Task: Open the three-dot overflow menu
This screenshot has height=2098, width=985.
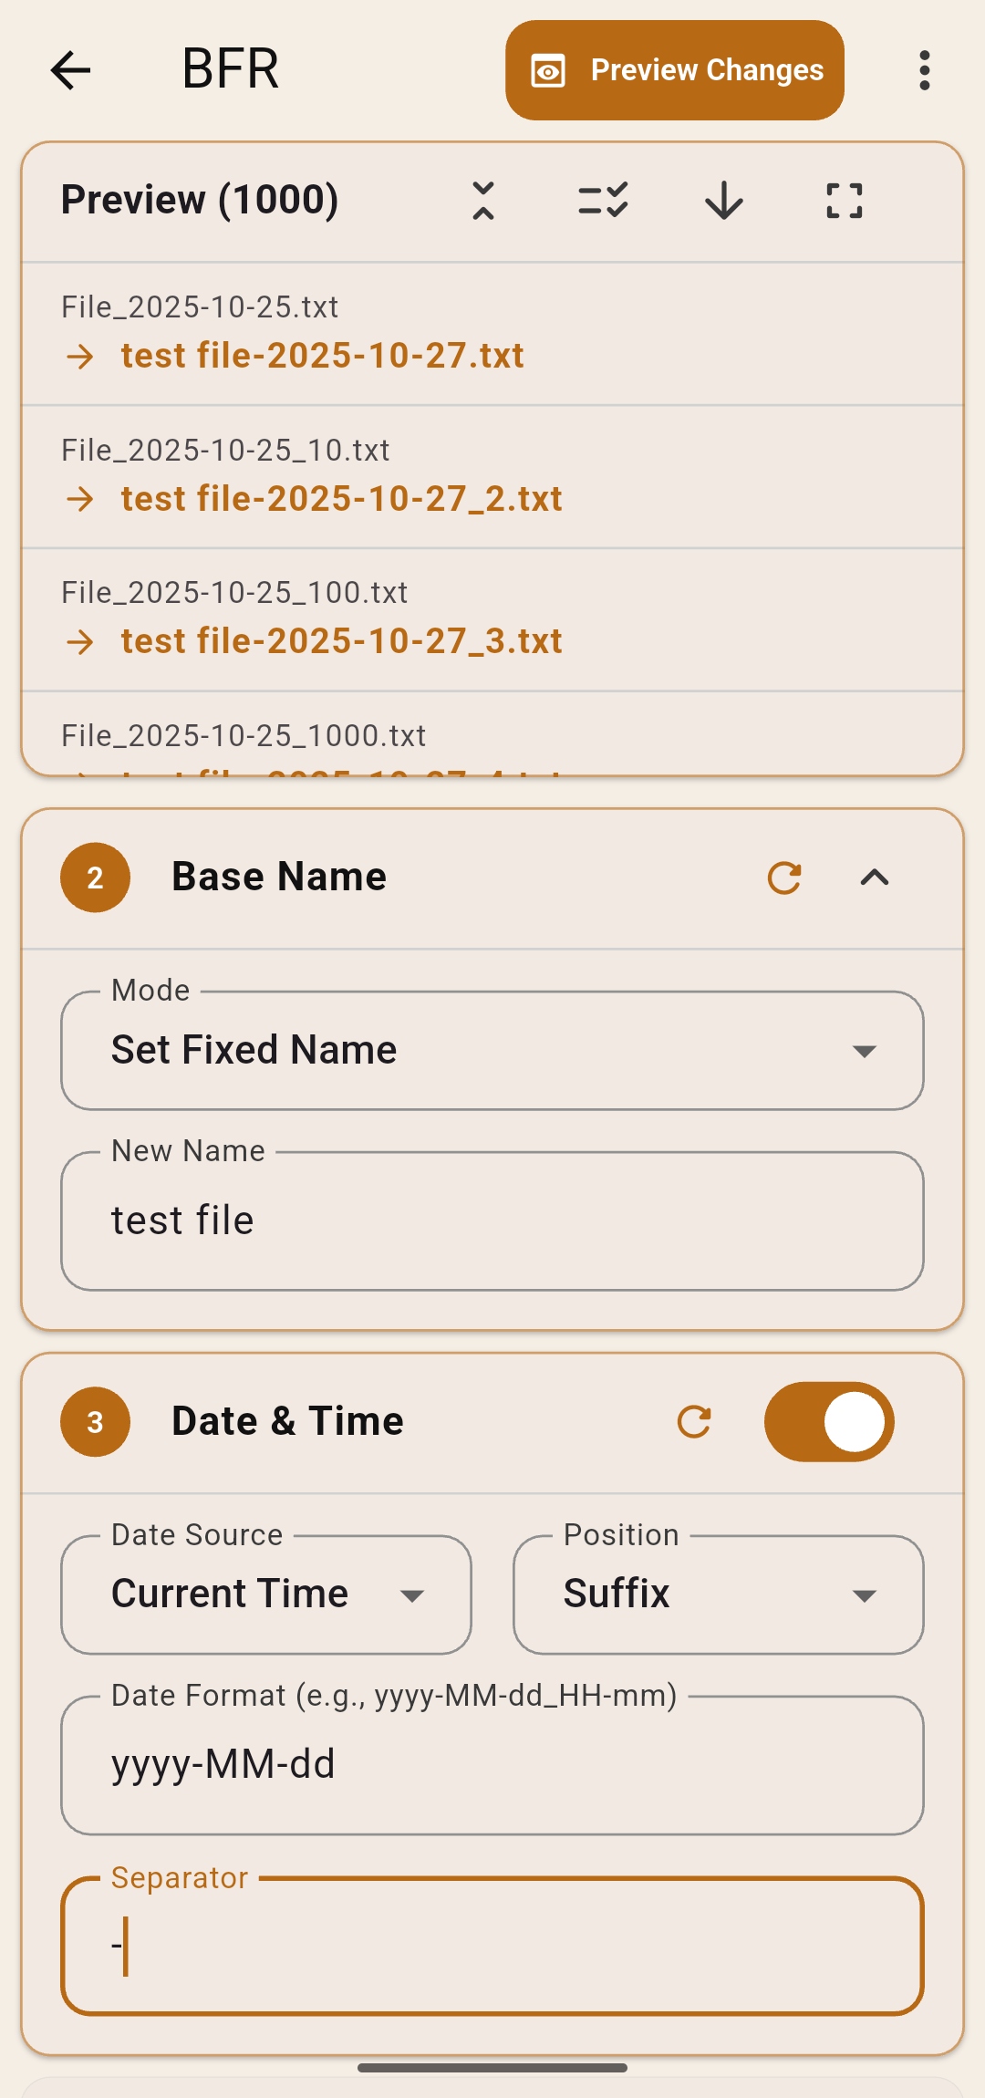Action: click(x=925, y=70)
